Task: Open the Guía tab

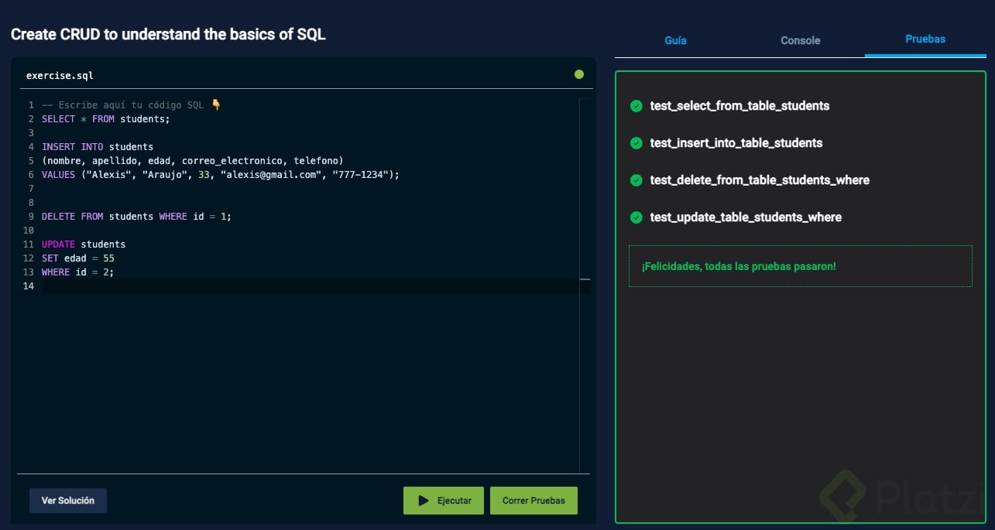Action: 675,40
